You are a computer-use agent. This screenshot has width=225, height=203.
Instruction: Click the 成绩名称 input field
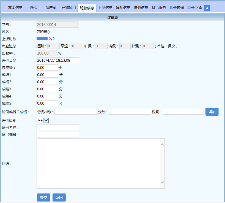(76, 112)
